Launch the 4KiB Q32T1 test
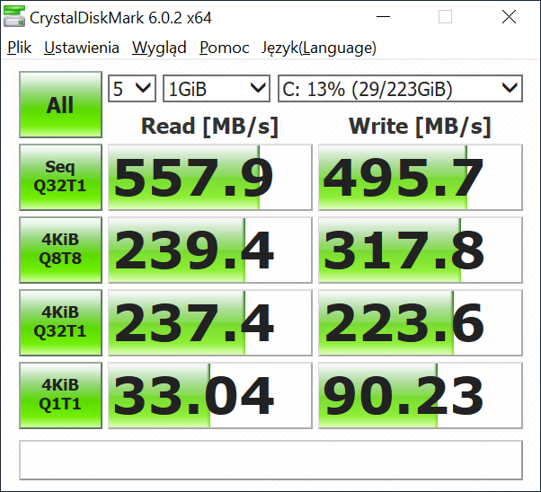The height and width of the screenshot is (492, 541). (x=60, y=321)
